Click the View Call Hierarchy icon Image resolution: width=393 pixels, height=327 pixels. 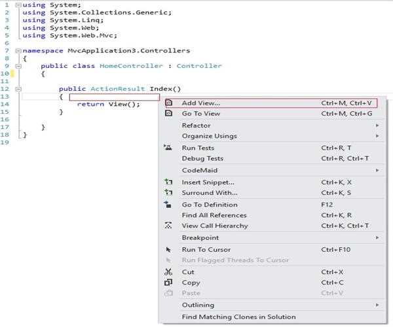point(168,226)
